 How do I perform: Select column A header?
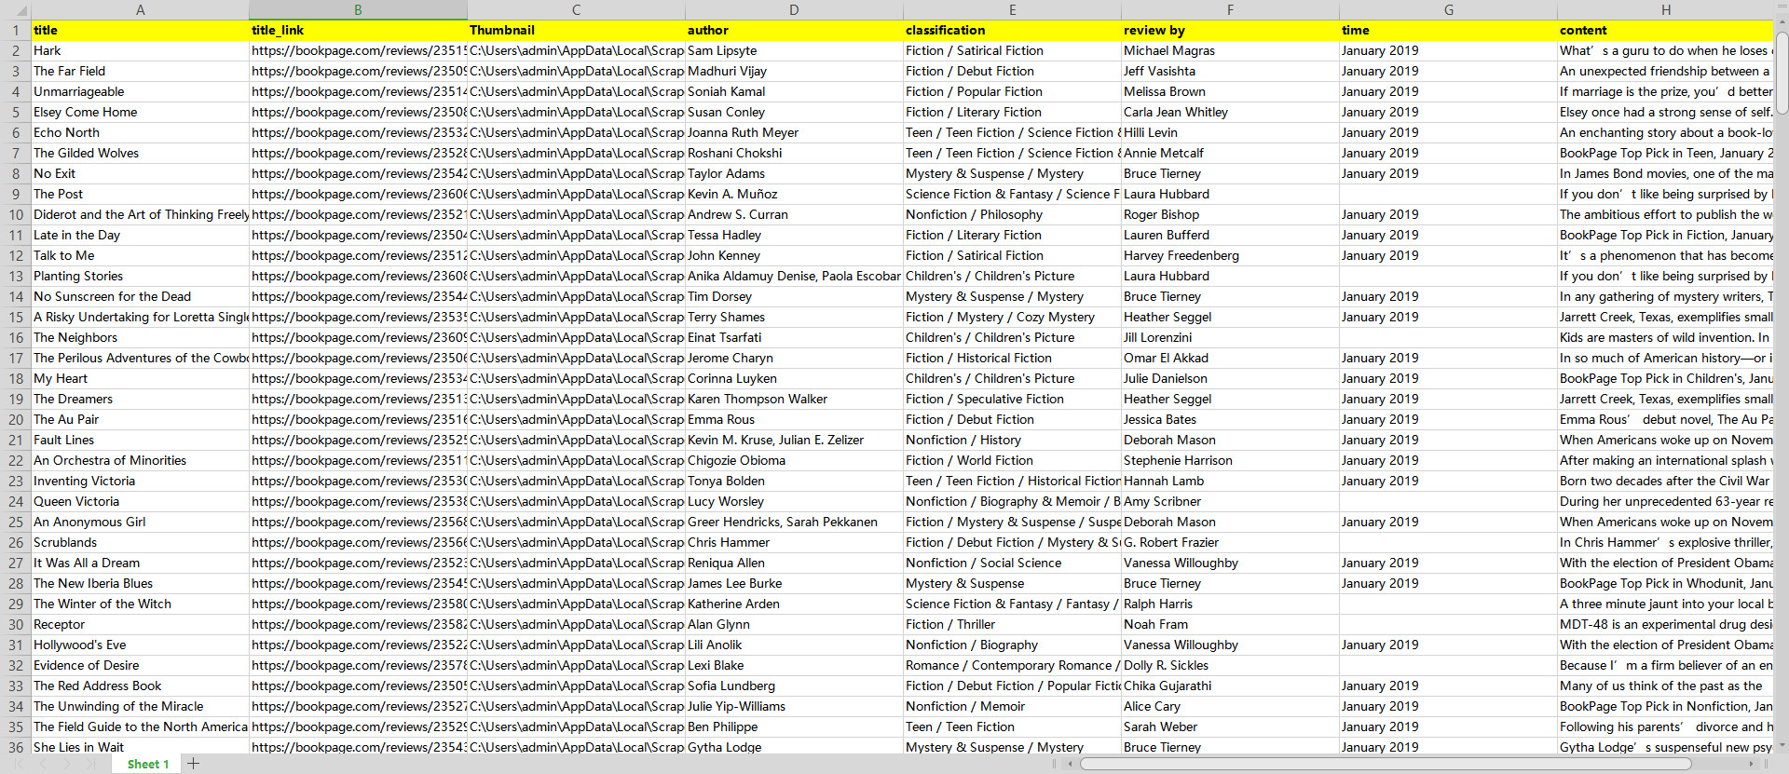click(141, 9)
